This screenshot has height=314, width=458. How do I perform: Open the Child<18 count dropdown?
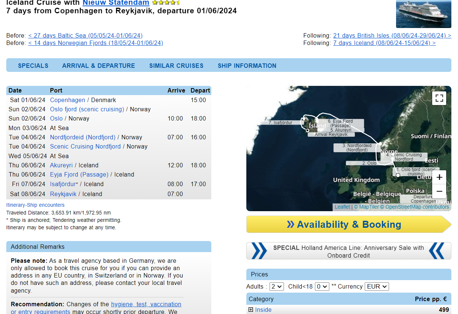322,286
